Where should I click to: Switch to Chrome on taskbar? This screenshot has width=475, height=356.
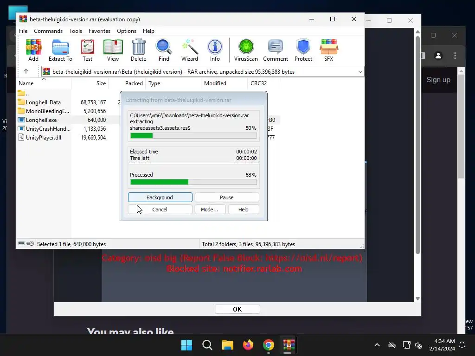pyautogui.click(x=269, y=345)
